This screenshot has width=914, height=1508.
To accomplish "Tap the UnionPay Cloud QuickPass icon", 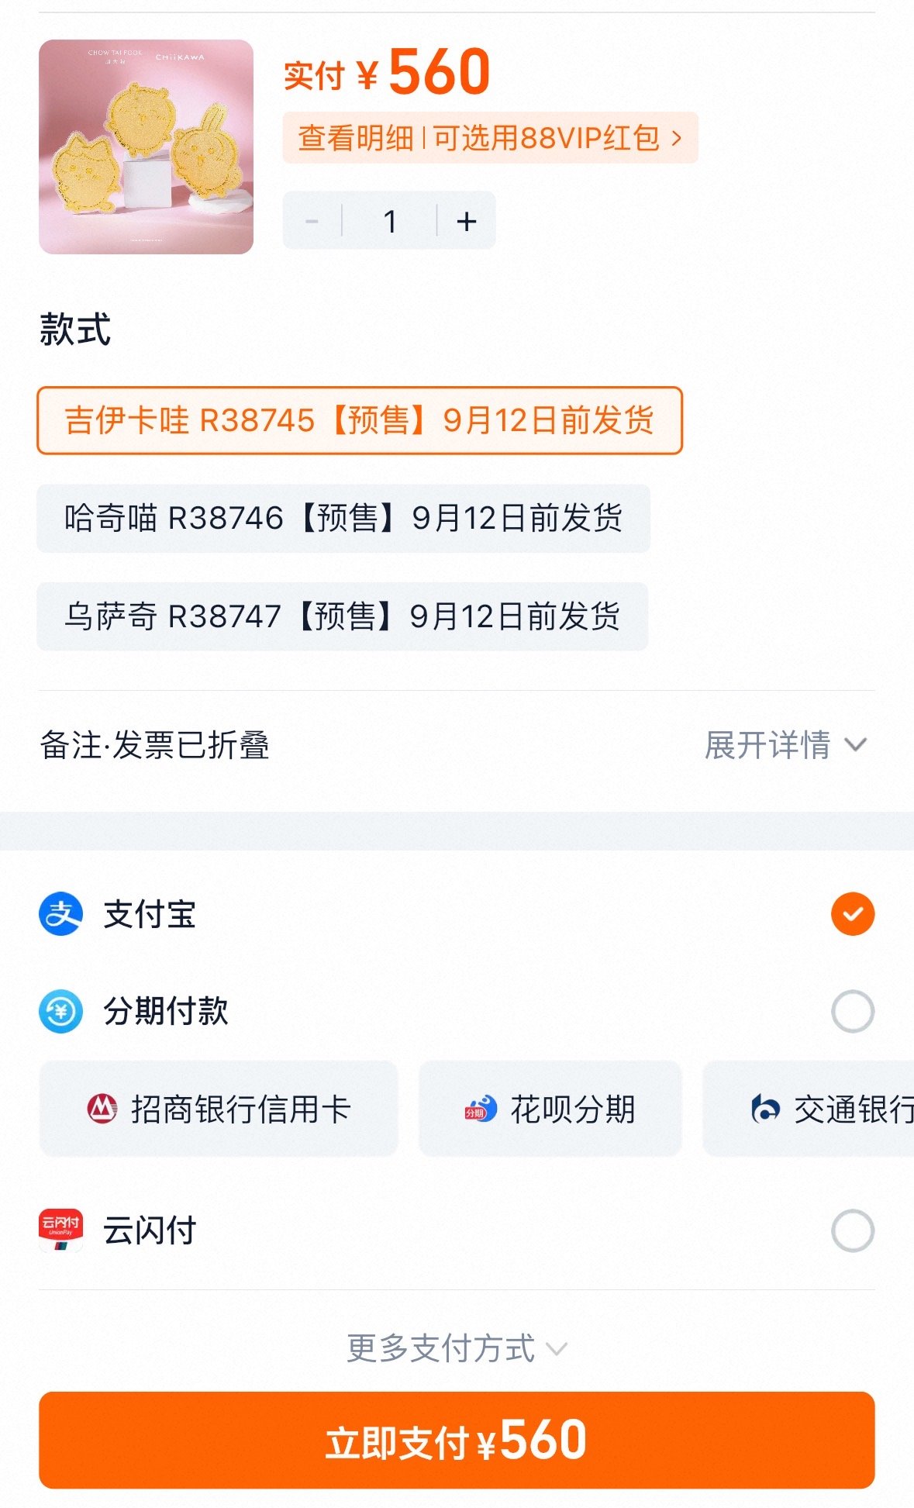I will click(x=60, y=1230).
